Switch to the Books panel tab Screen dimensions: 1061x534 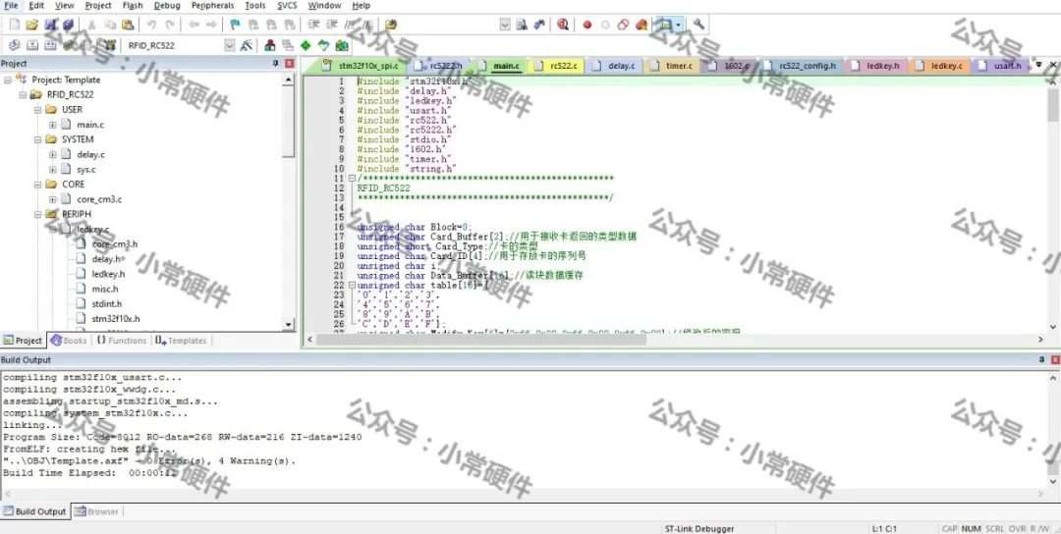(x=69, y=341)
